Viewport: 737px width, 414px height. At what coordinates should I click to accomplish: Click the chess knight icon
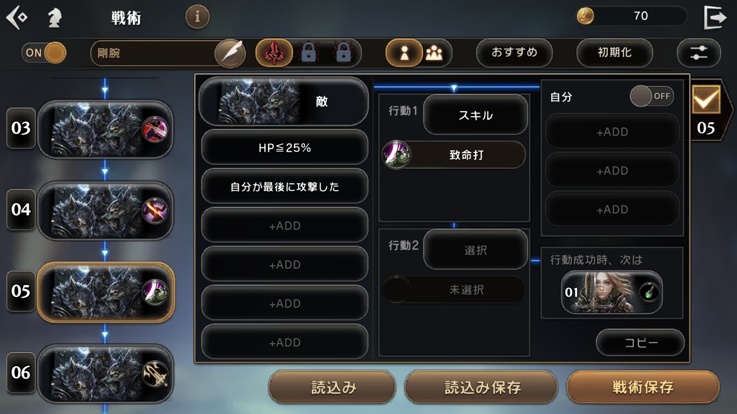[x=54, y=17]
